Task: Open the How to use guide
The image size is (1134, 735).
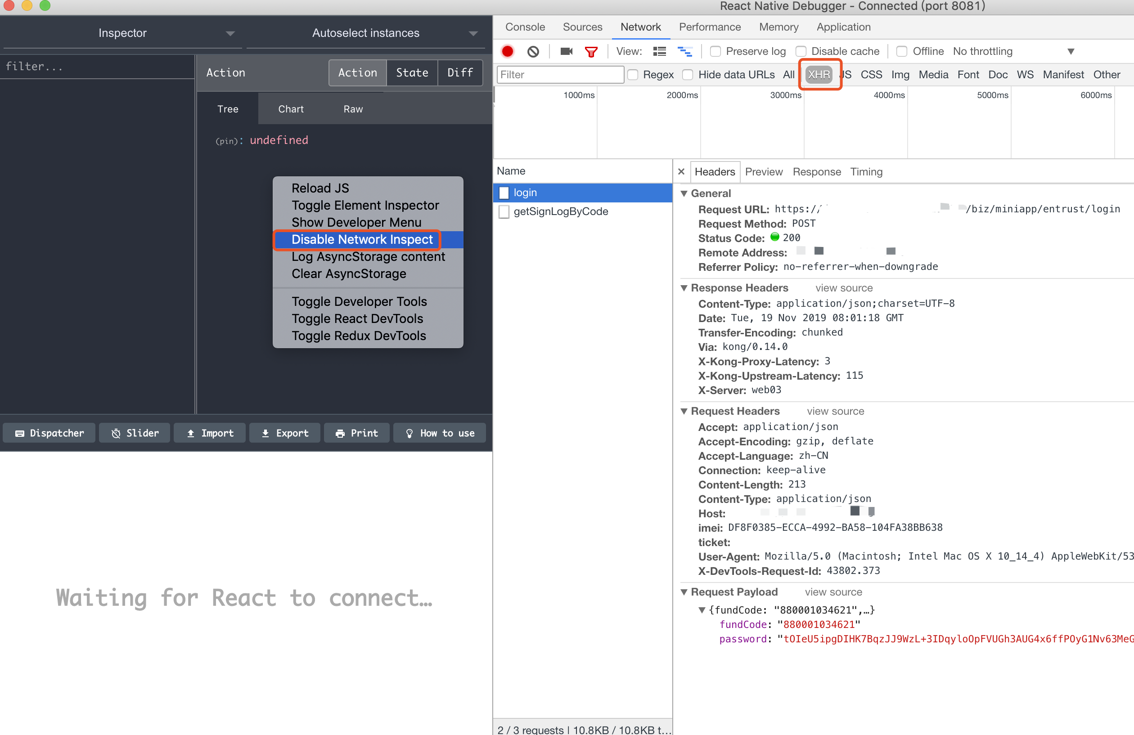Action: click(x=439, y=433)
